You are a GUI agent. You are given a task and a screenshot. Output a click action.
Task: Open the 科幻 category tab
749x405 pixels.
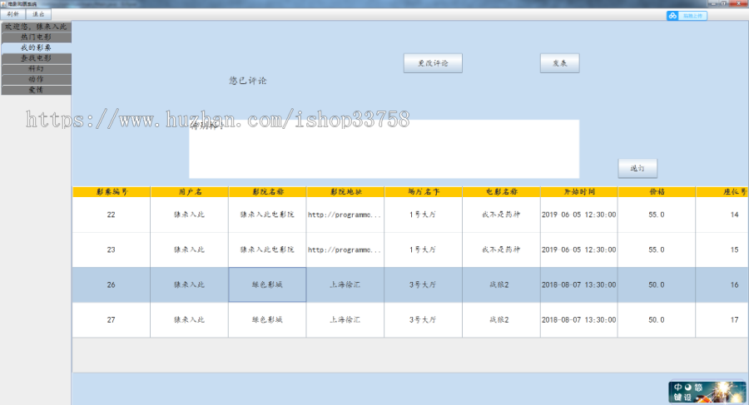[x=37, y=69]
